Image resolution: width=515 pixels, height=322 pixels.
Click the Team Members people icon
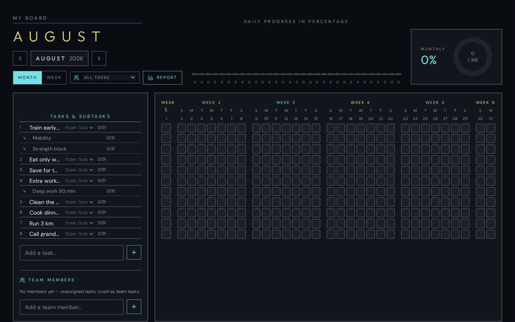click(22, 280)
